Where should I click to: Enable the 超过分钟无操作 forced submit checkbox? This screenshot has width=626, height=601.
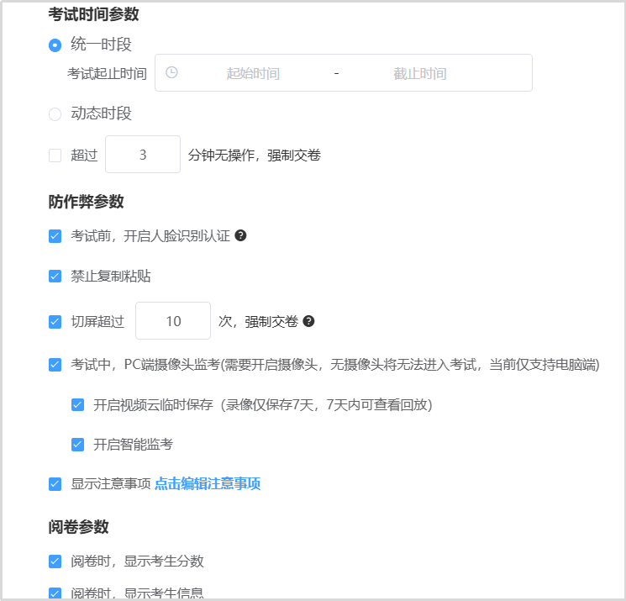point(55,155)
